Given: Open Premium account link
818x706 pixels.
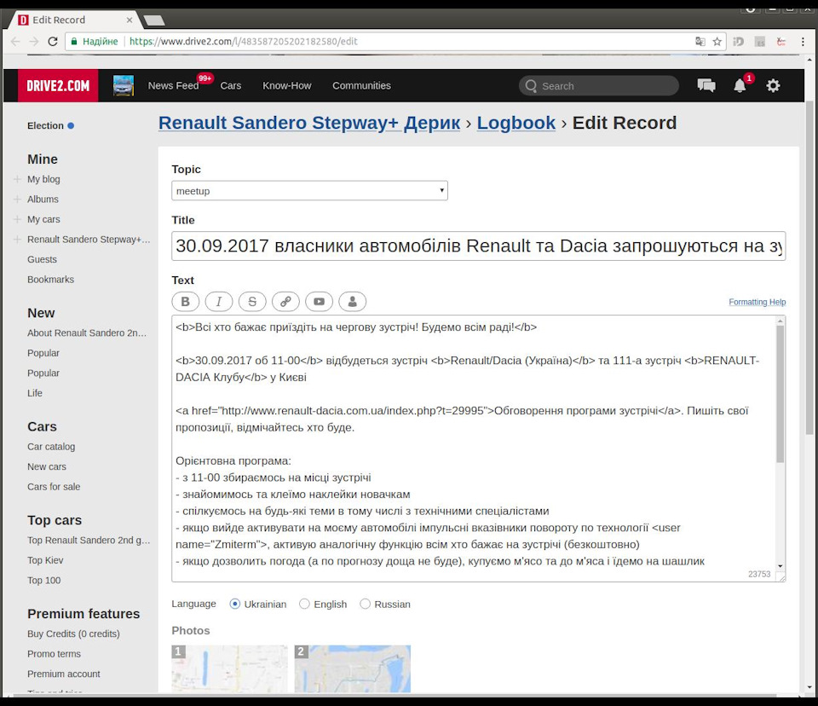Looking at the screenshot, I should tap(64, 674).
